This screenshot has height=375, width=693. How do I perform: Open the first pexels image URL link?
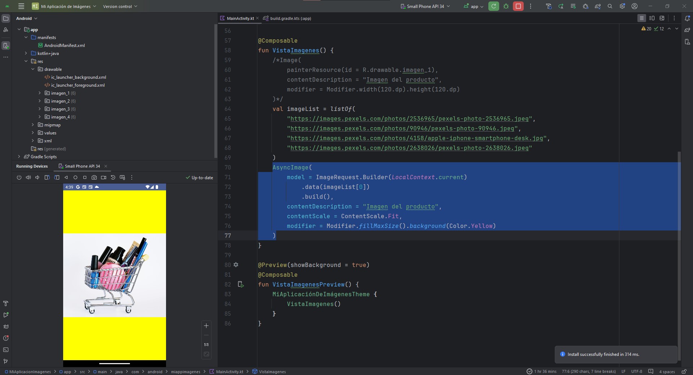tap(409, 119)
